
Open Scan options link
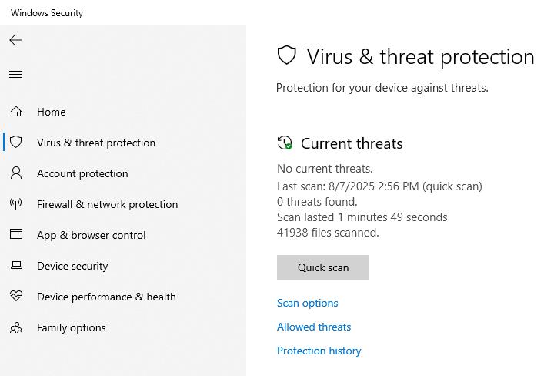[308, 303]
